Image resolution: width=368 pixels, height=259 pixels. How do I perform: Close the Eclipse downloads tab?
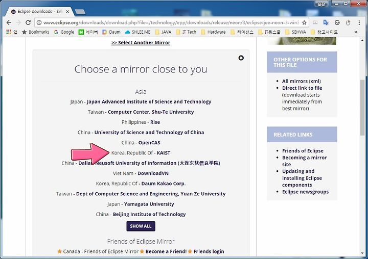(67, 11)
